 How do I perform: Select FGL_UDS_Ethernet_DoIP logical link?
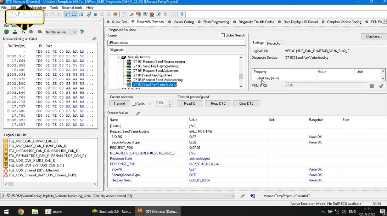click(42, 175)
